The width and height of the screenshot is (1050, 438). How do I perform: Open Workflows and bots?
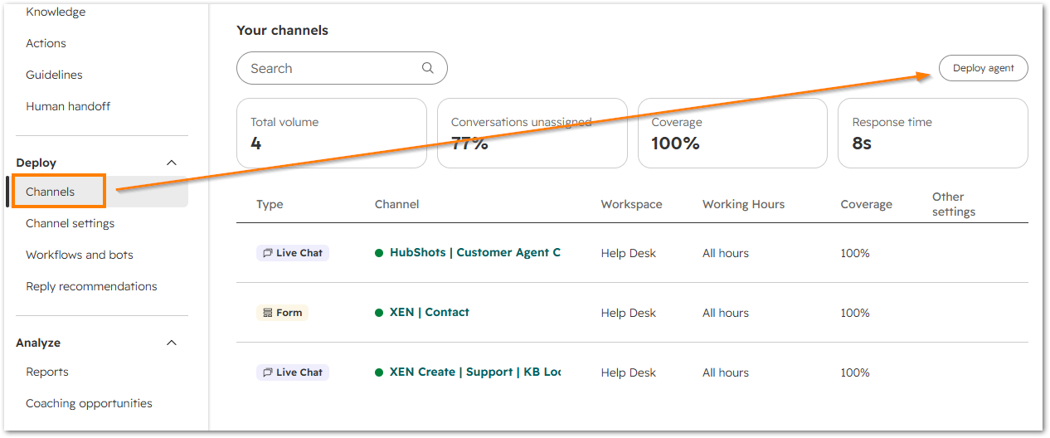(x=80, y=255)
